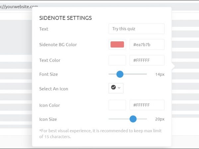
Task: Click the checkmark icon in icon selector
Action: (113, 87)
